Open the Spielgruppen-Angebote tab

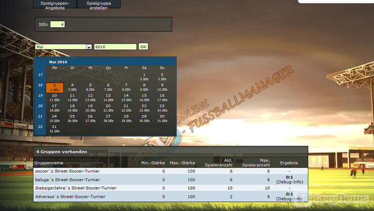(x=55, y=4)
